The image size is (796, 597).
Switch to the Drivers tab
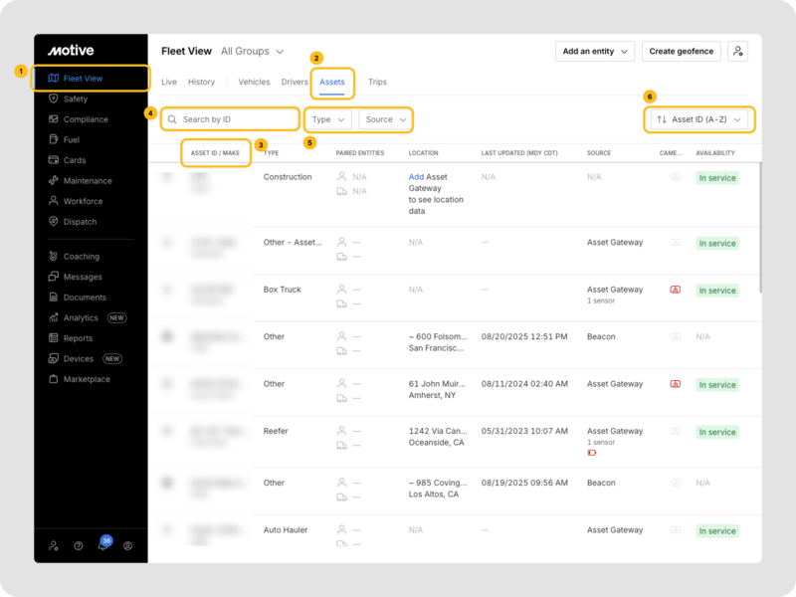295,82
